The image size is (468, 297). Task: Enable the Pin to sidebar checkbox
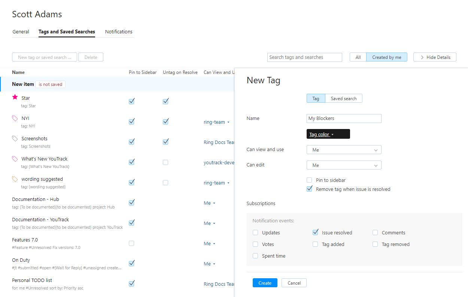[309, 180]
